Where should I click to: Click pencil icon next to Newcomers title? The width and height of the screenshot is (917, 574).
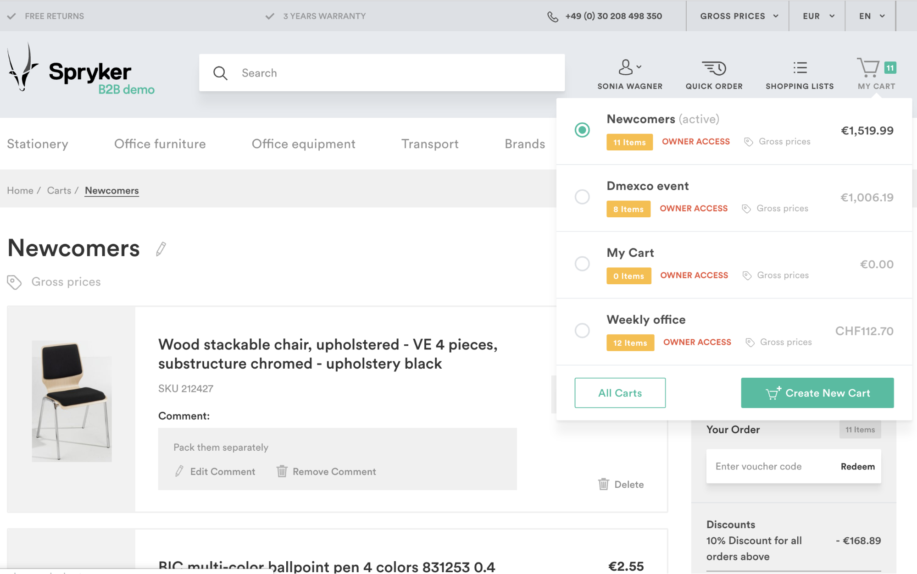point(161,249)
